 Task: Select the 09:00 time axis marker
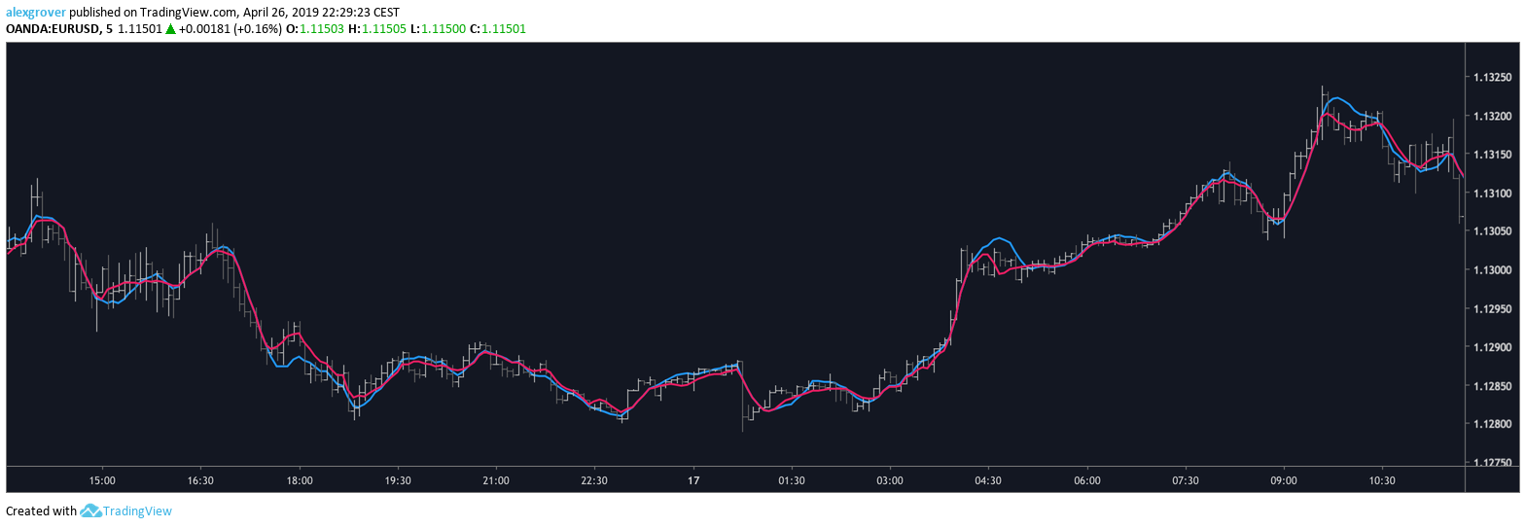(x=1284, y=480)
